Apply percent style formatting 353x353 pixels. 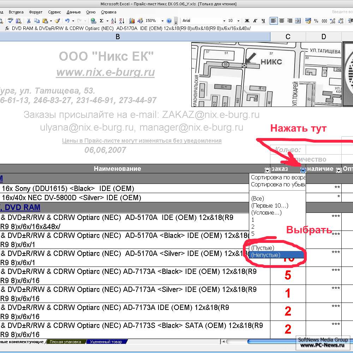point(316,21)
